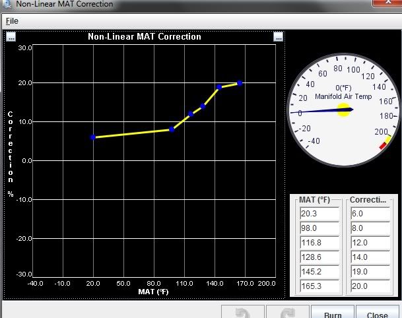Image resolution: width=402 pixels, height=318 pixels.
Task: Select the curve point at 145°F, 19% correction
Action: point(219,87)
